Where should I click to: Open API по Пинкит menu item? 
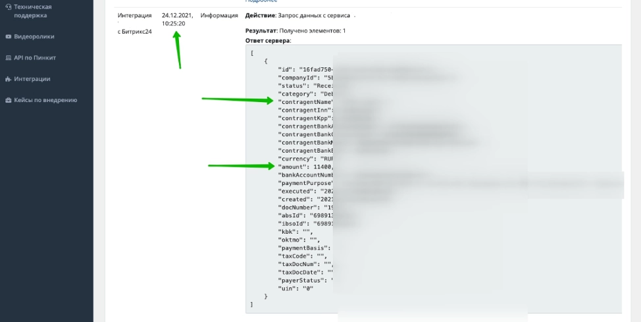(35, 58)
